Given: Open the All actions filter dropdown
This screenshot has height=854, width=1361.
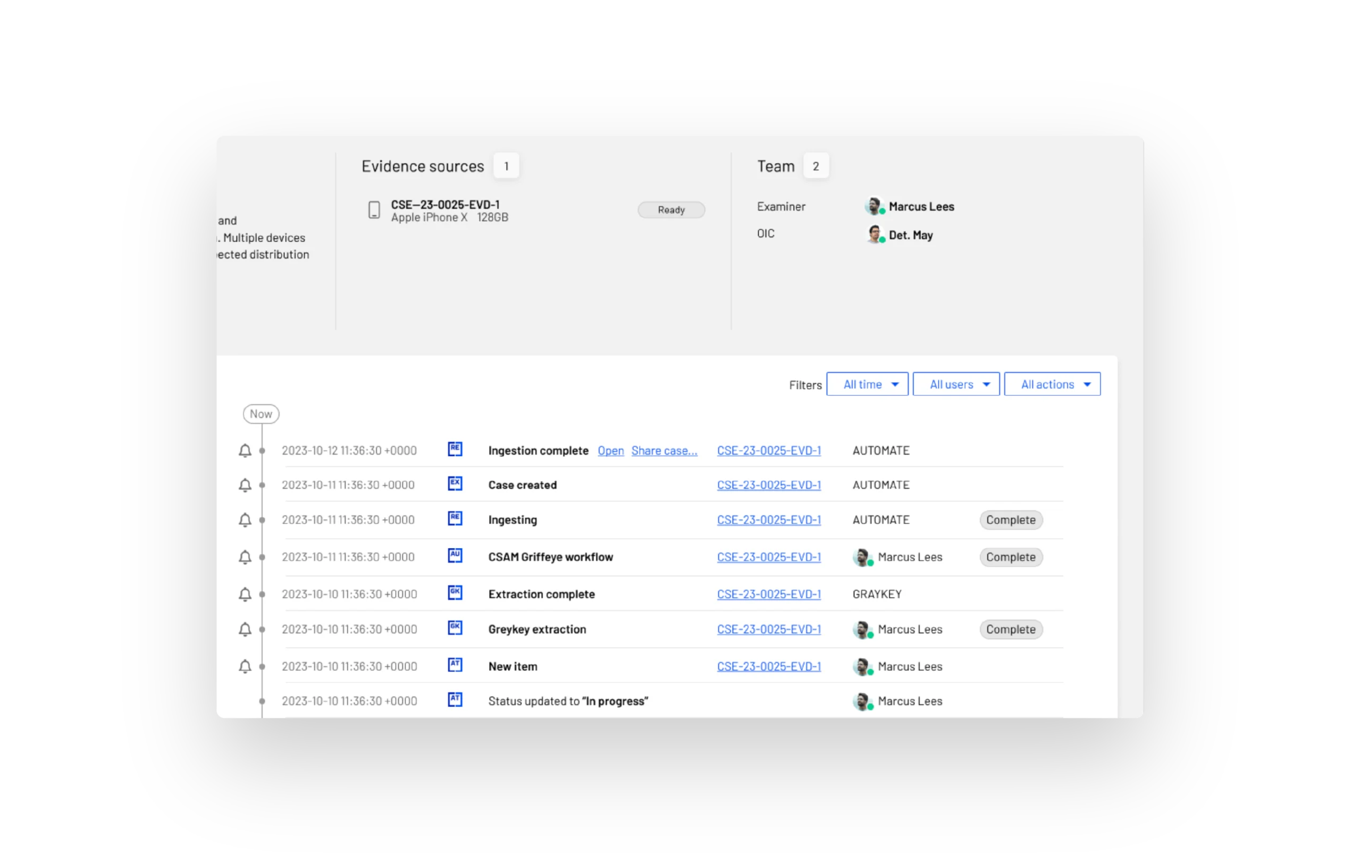Looking at the screenshot, I should point(1052,384).
